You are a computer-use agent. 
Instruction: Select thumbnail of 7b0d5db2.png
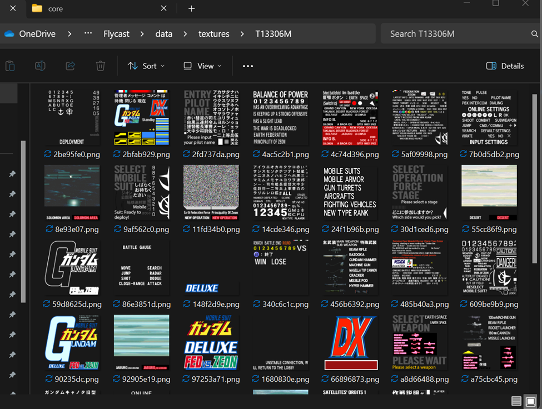(x=489, y=117)
